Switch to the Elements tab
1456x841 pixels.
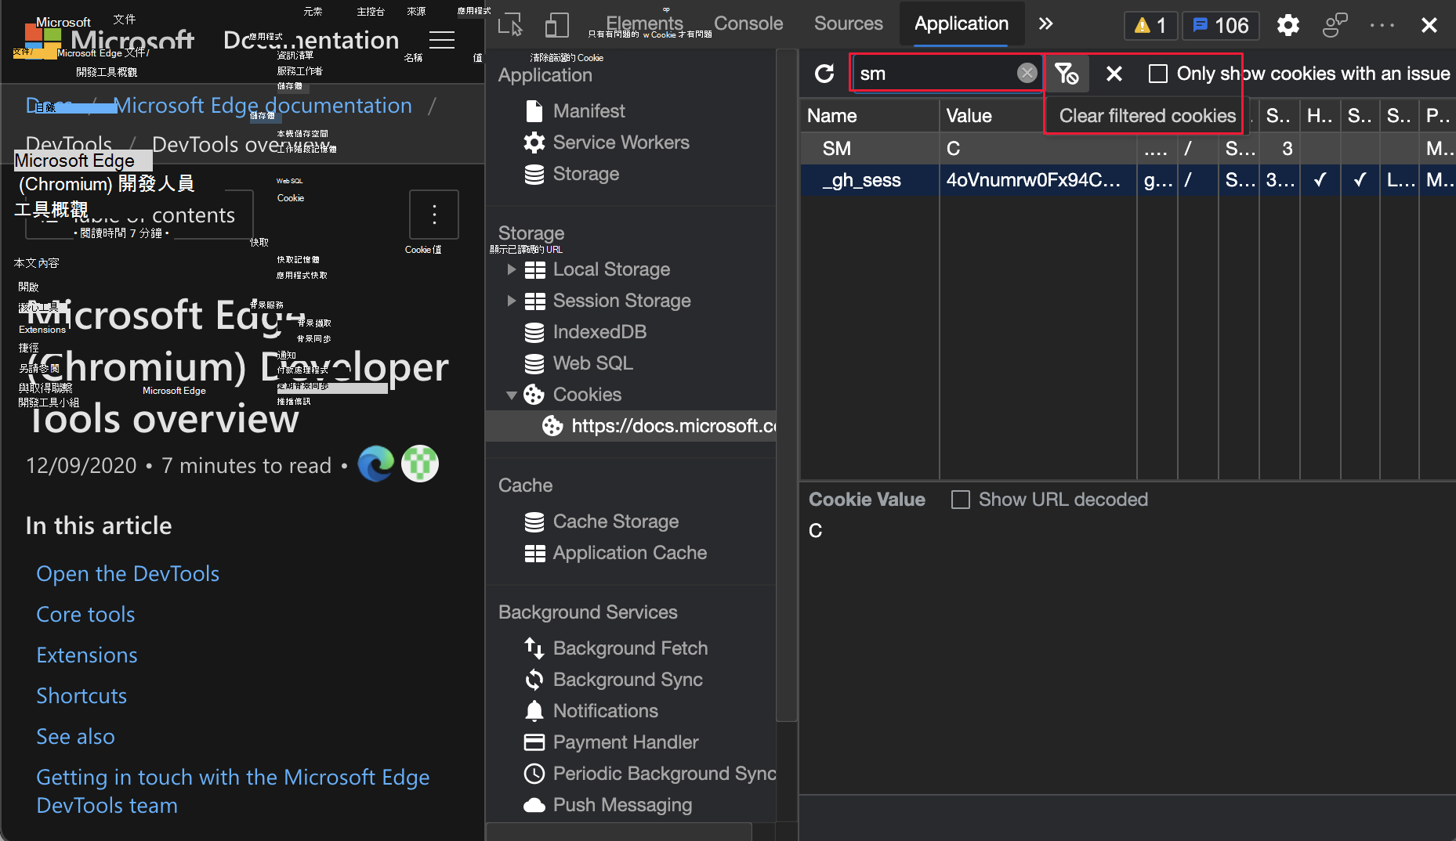644,23
